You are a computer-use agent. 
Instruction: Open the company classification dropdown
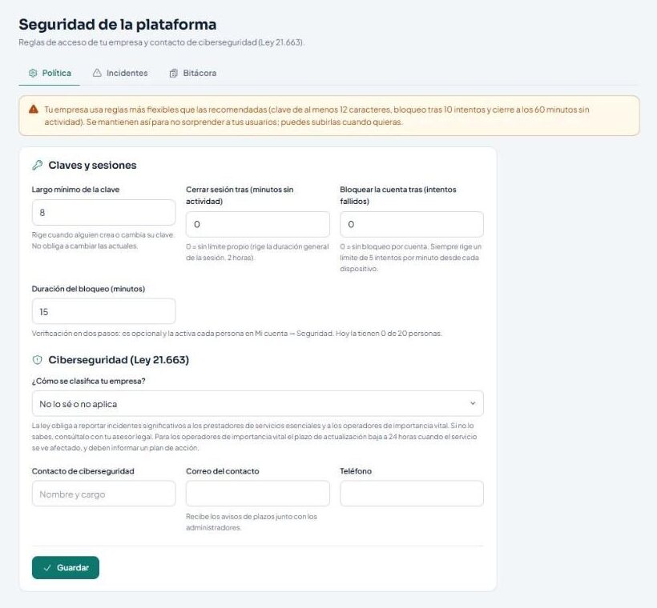[x=258, y=404]
